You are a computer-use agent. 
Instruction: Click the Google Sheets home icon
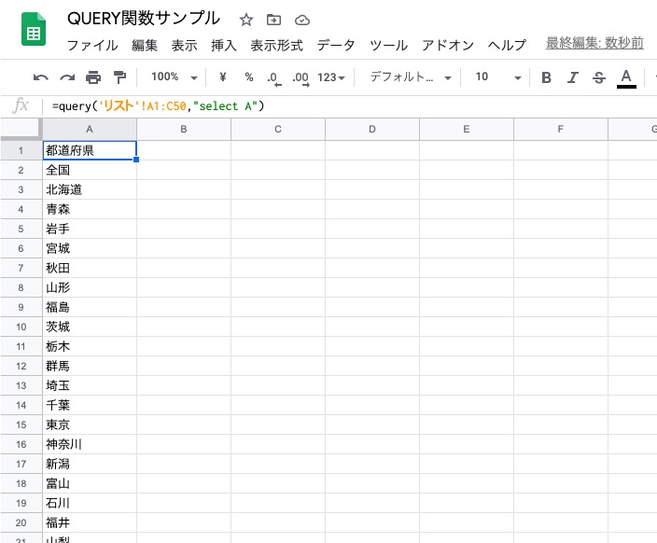[34, 32]
